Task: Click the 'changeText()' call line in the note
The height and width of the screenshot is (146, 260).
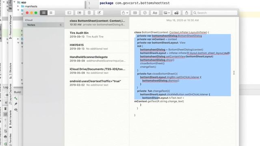Action: point(148,67)
